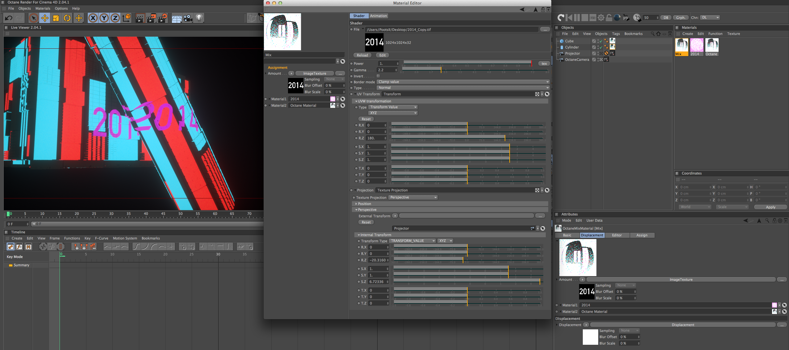Toggle the Invert checkbox in Shader

pyautogui.click(x=378, y=76)
